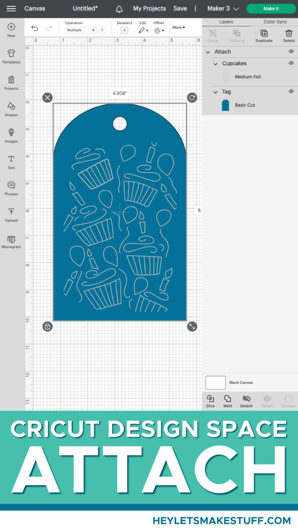Click the hole circle in the tag

[x=120, y=124]
